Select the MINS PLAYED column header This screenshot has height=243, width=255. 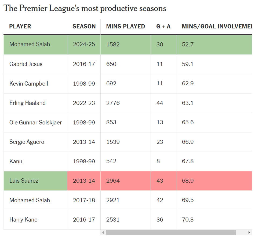125,27
